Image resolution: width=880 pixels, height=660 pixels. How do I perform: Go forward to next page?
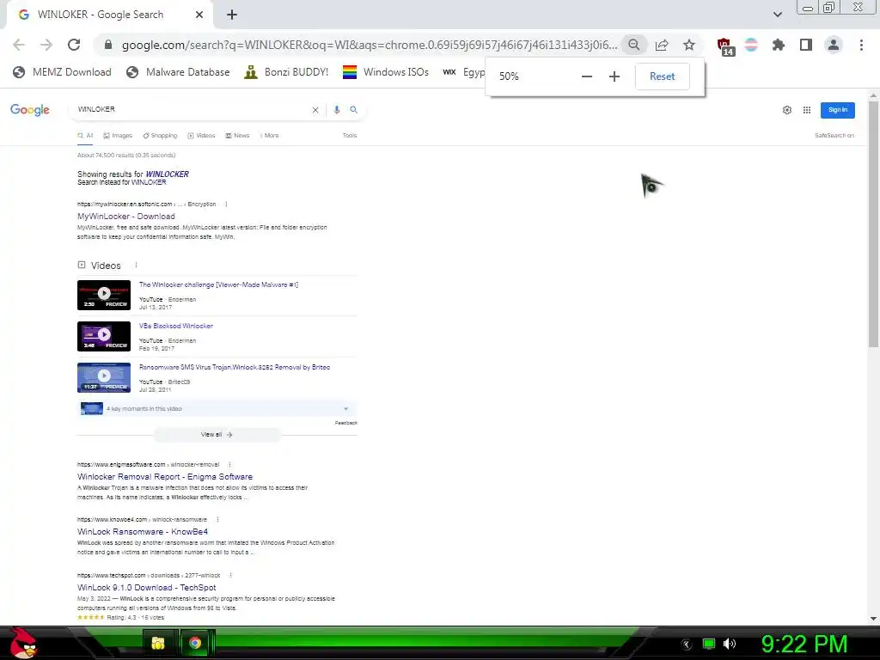click(46, 45)
